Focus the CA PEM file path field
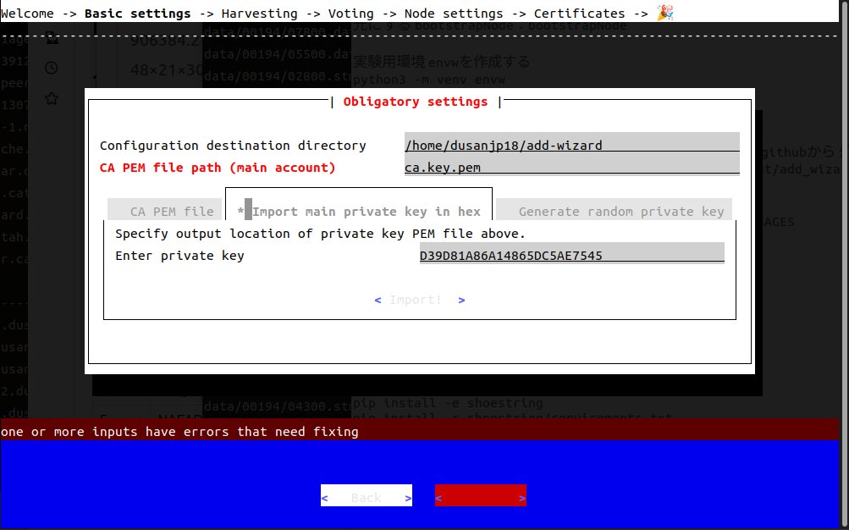The width and height of the screenshot is (849, 530). [x=571, y=167]
